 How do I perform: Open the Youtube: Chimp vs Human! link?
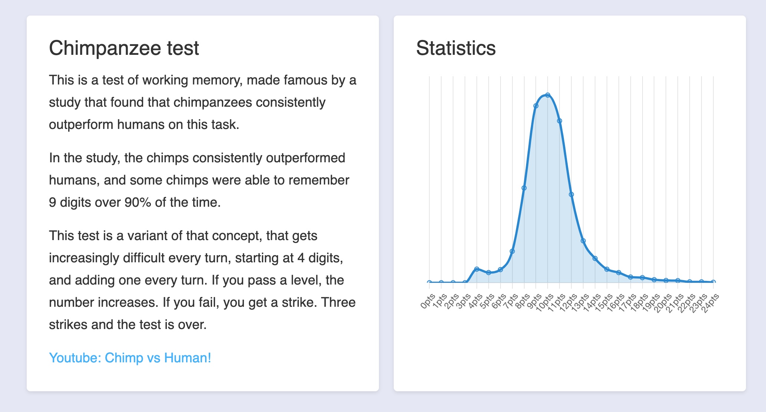130,358
